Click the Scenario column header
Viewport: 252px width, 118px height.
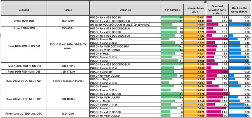click(x=24, y=10)
